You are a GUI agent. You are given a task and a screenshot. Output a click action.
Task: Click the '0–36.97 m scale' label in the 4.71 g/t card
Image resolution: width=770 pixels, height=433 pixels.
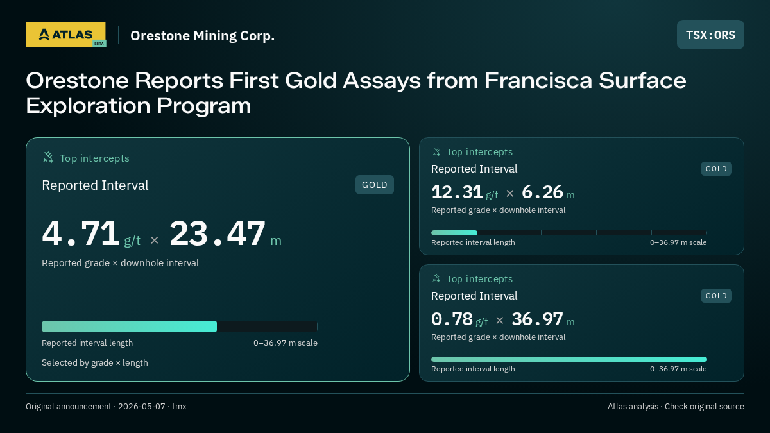coord(286,343)
